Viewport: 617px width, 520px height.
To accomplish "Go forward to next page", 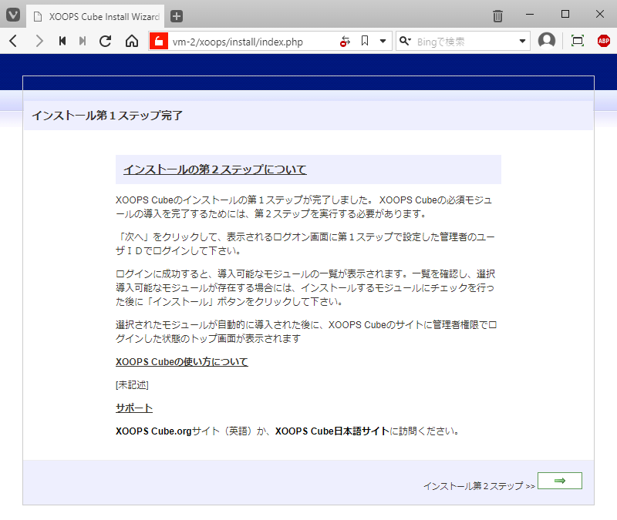I will pos(39,41).
